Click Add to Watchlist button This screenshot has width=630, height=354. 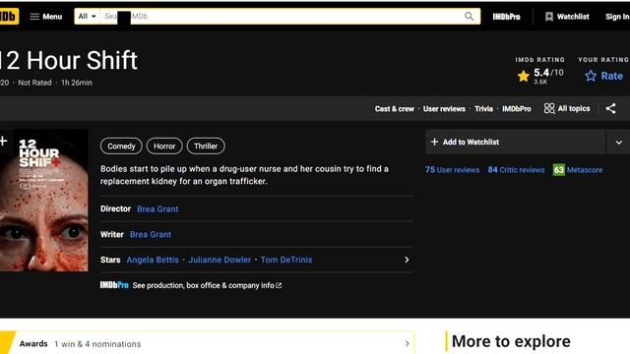click(x=515, y=142)
